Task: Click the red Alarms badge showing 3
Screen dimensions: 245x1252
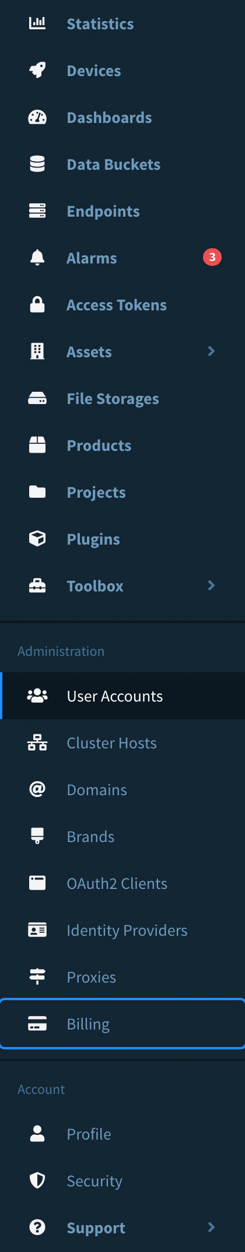Action: pos(212,257)
